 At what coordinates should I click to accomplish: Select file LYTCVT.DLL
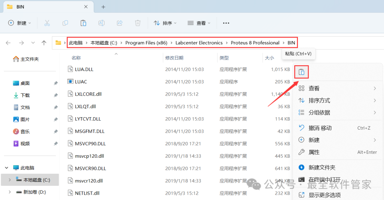88,119
